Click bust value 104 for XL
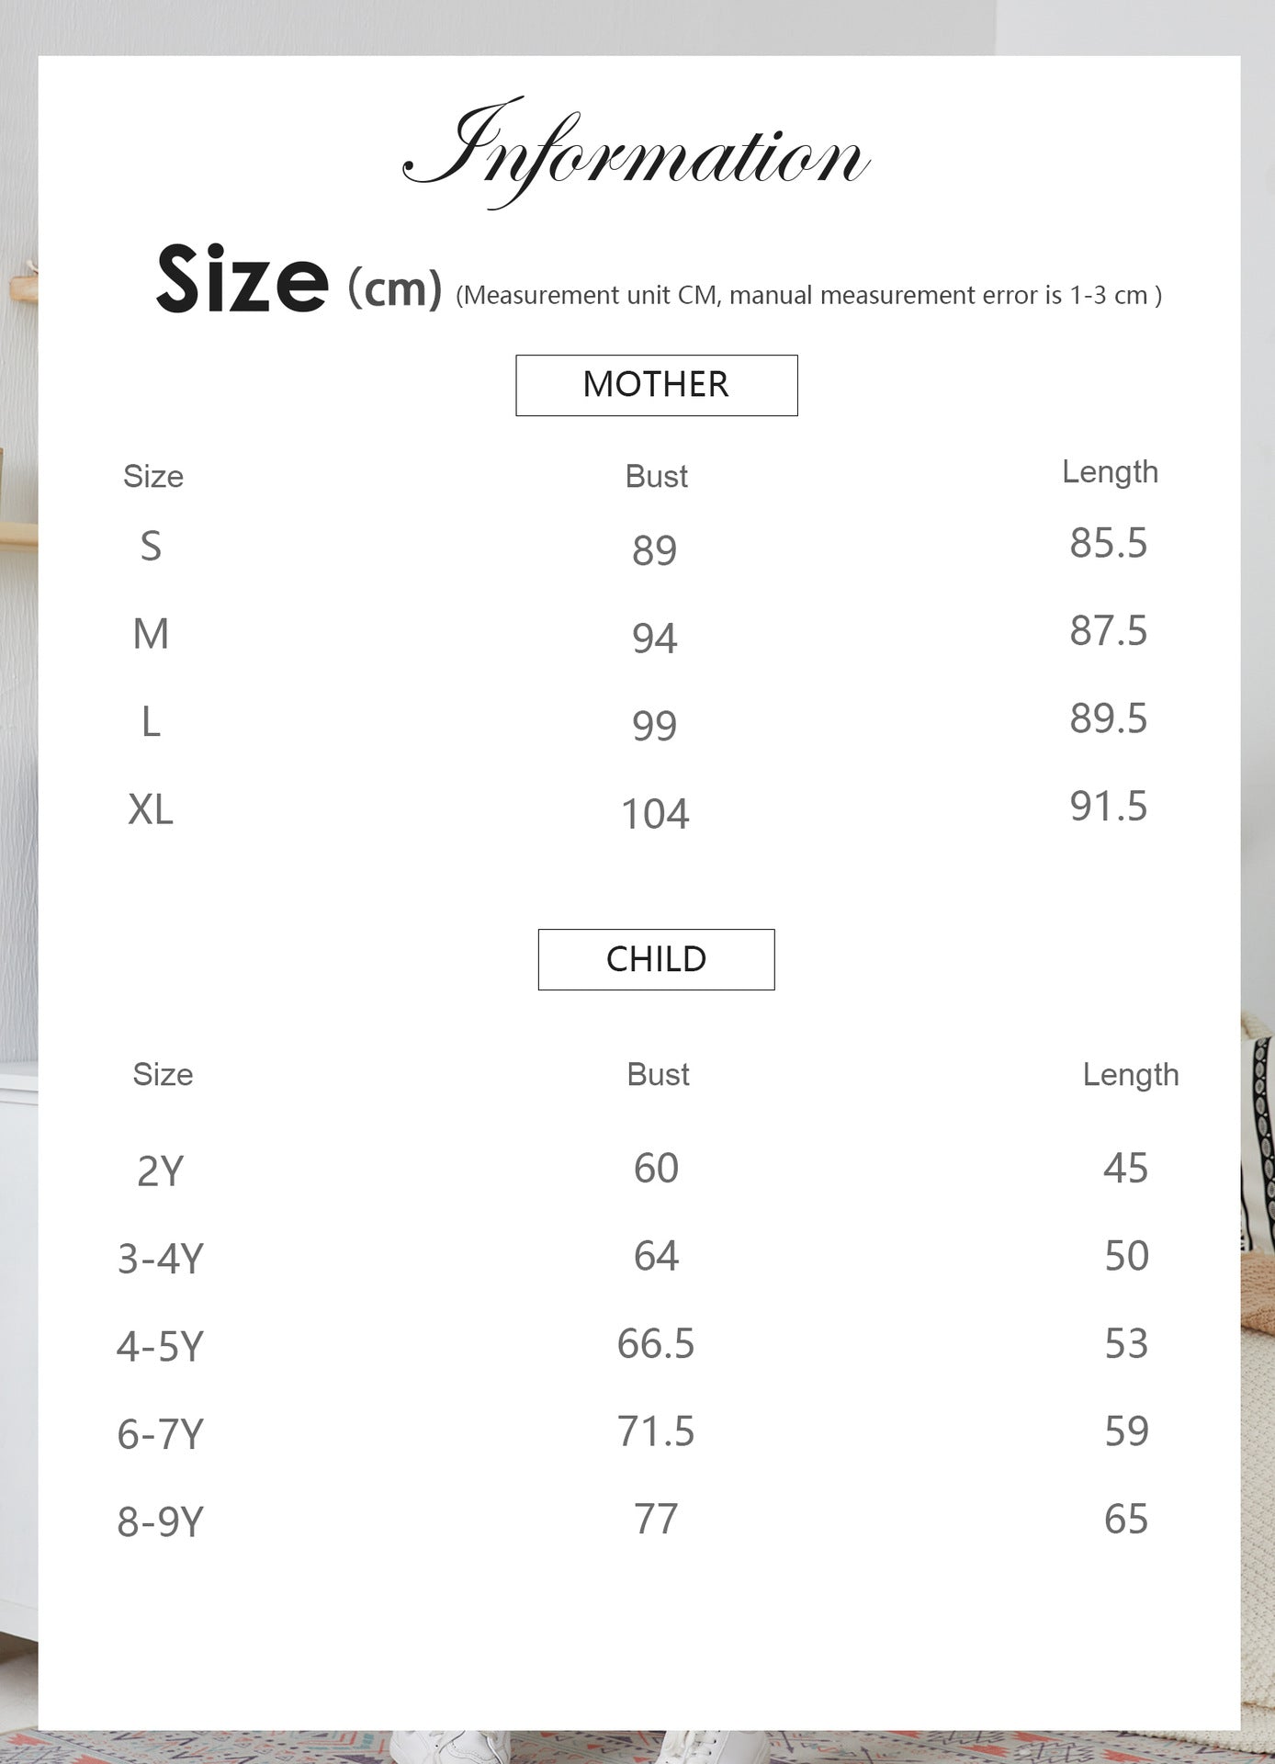The image size is (1275, 1764). pos(655,813)
